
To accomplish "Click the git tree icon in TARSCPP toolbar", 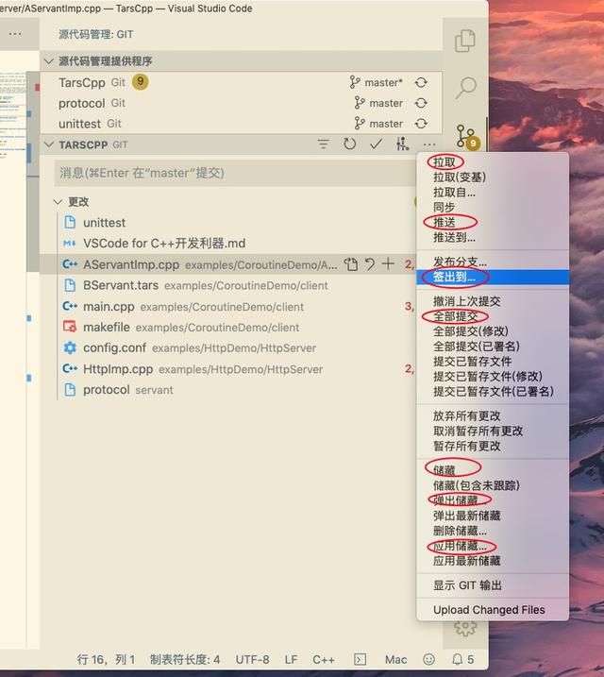I will pyautogui.click(x=403, y=144).
